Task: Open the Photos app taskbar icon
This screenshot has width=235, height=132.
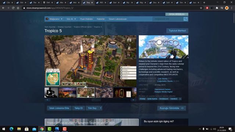Action: pos(57,129)
